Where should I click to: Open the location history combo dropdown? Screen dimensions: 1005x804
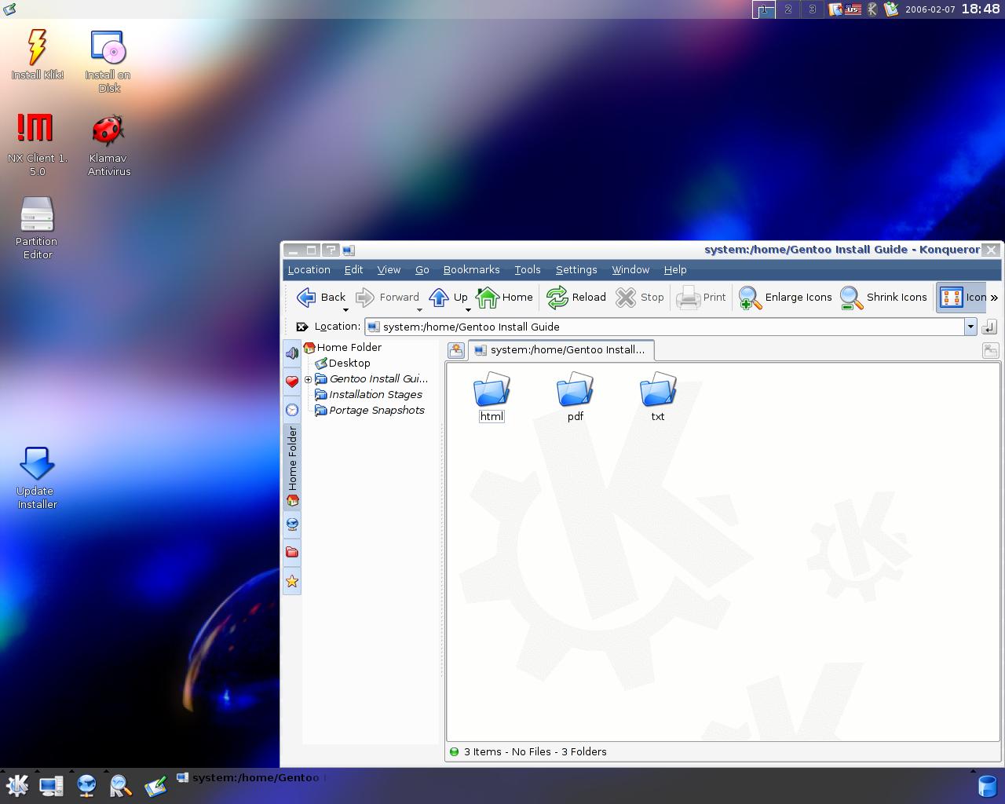[970, 327]
